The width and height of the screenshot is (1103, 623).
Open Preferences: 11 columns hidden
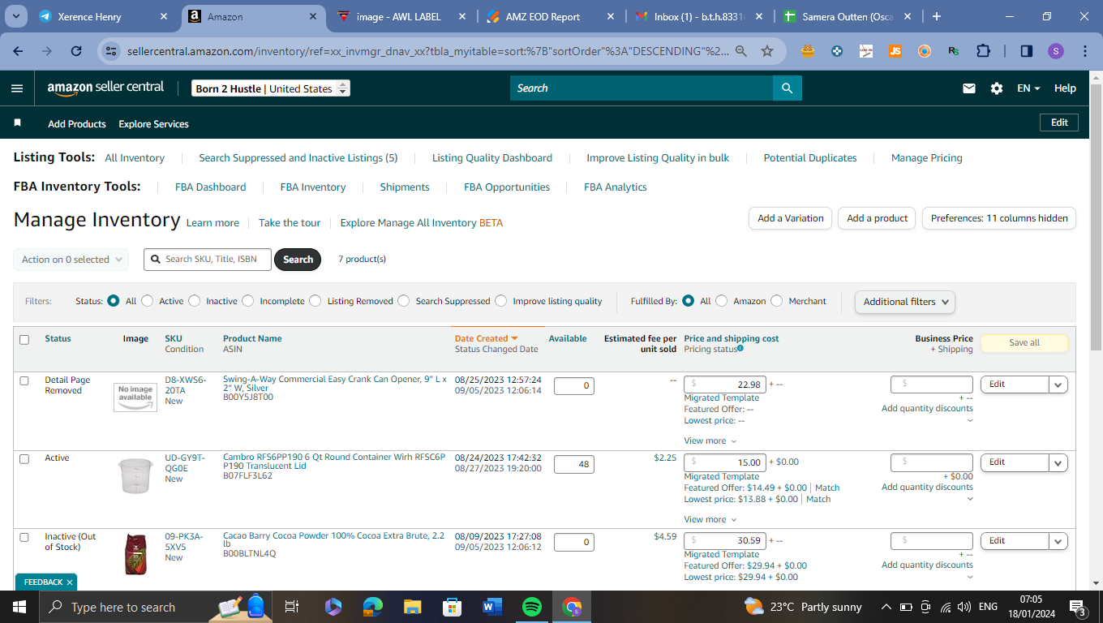999,218
